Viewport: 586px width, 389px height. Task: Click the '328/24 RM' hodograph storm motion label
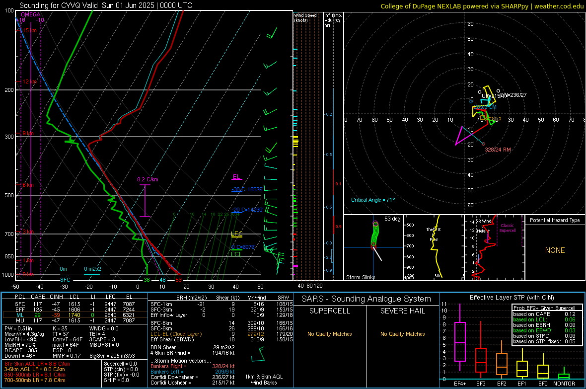point(498,150)
